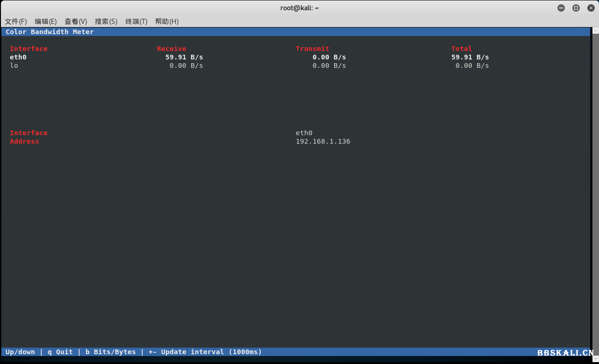Select the bold eth0 interface row

pos(18,57)
